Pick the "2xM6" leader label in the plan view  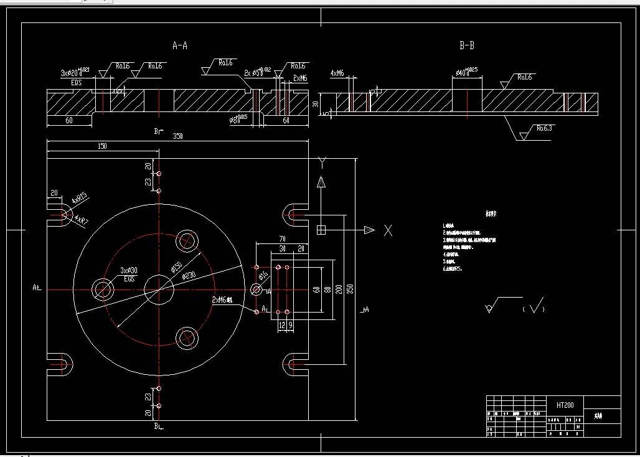click(222, 300)
